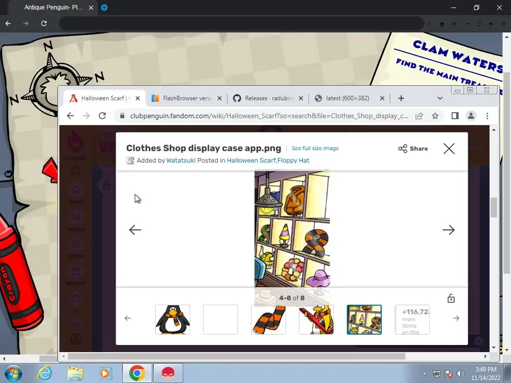
Task: Open the Chrome profile avatar
Action: tap(471, 116)
